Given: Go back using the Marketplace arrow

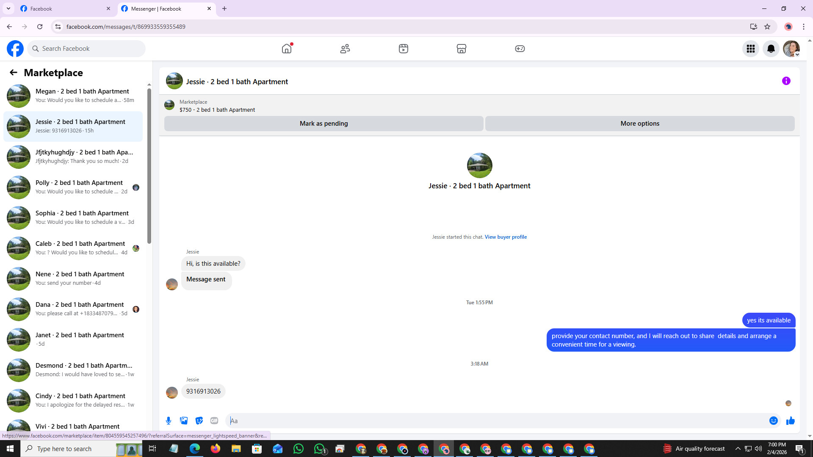Looking at the screenshot, I should point(14,72).
